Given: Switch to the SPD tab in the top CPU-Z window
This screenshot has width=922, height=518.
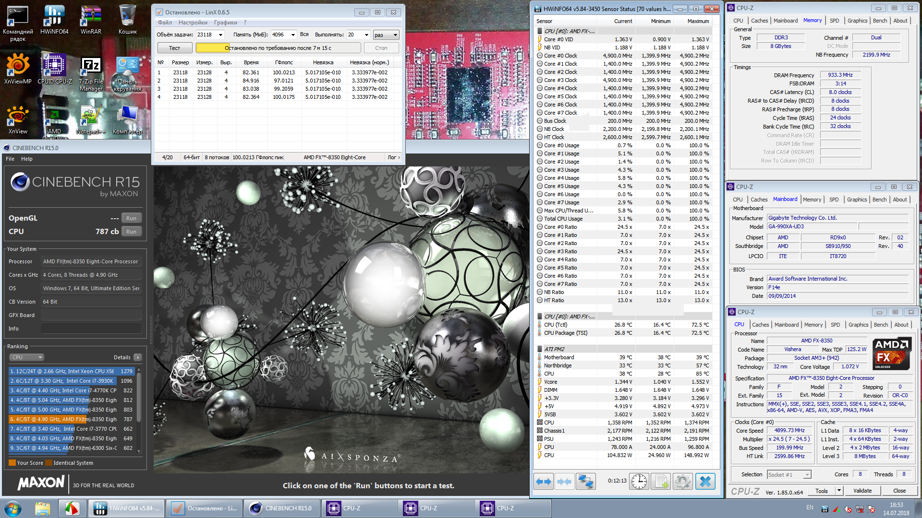Looking at the screenshot, I should coord(834,21).
